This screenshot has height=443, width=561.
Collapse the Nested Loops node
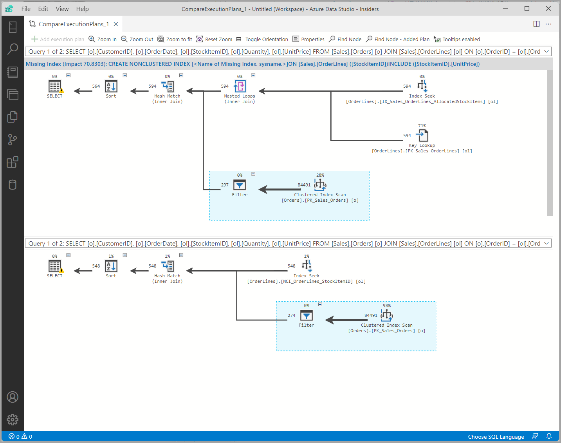pyautogui.click(x=253, y=75)
